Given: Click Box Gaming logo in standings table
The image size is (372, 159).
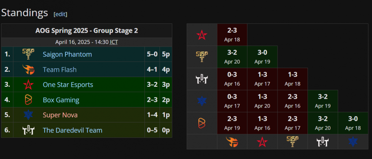Looking at the screenshot, I should [x=28, y=100].
